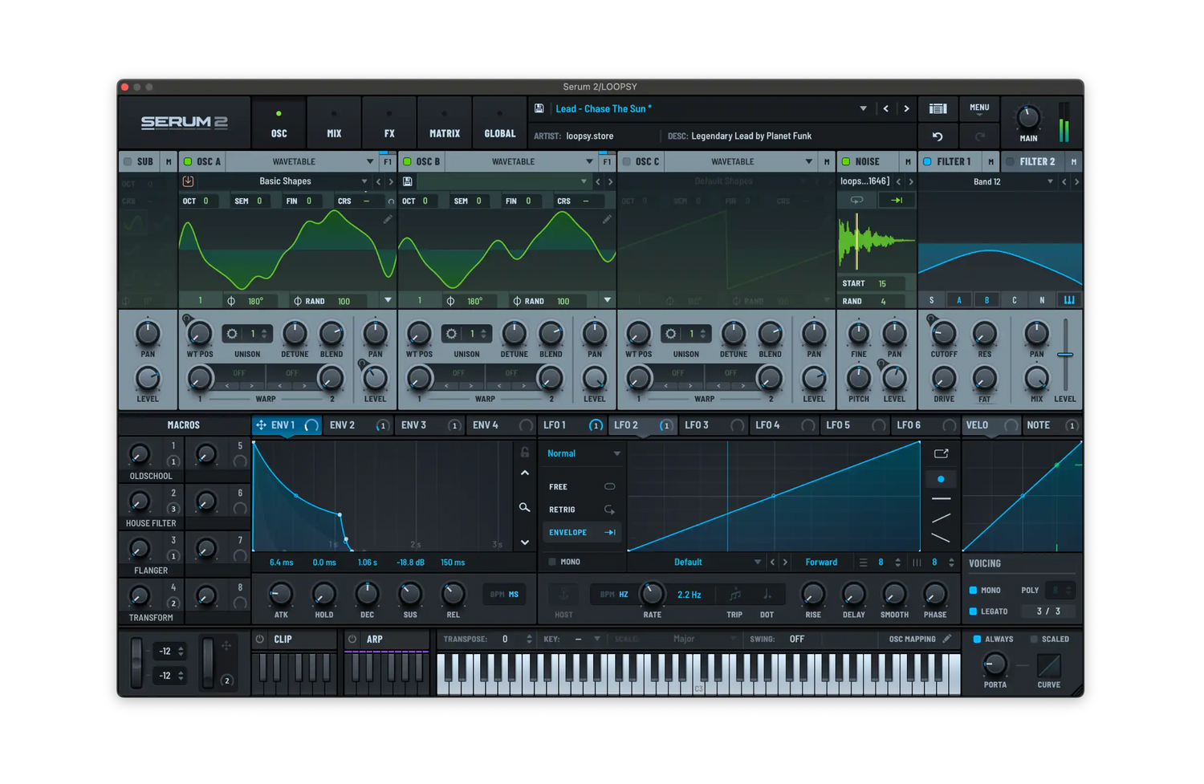Image resolution: width=1204 pixels, height=784 pixels.
Task: Click the OSC A wavetable pencil edit icon
Action: coord(388,219)
